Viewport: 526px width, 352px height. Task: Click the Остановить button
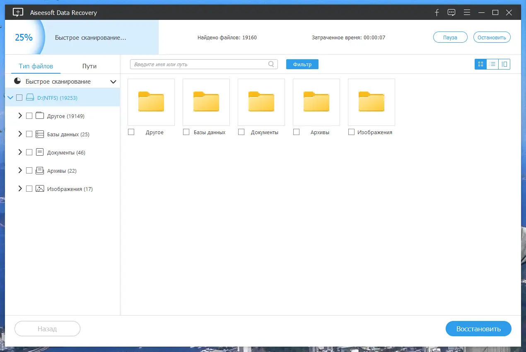click(x=492, y=37)
